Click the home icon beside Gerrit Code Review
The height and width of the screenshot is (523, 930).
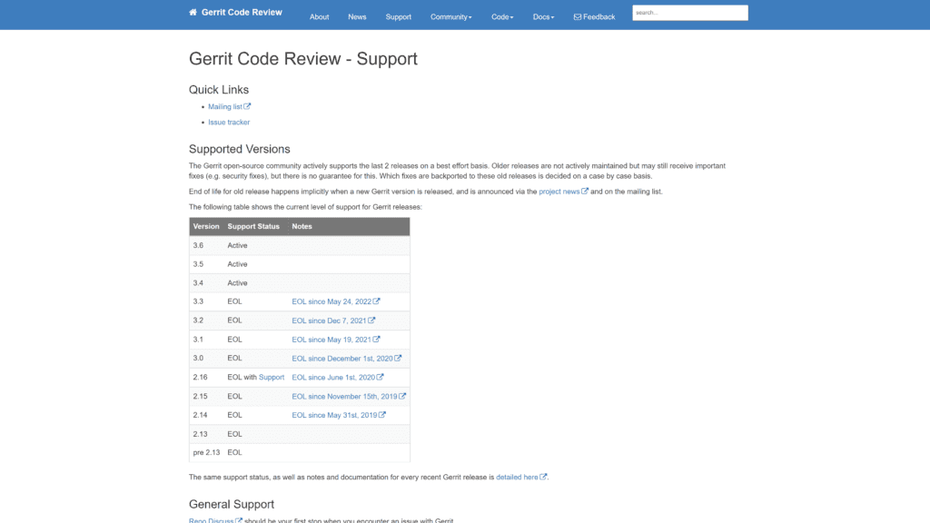click(193, 12)
